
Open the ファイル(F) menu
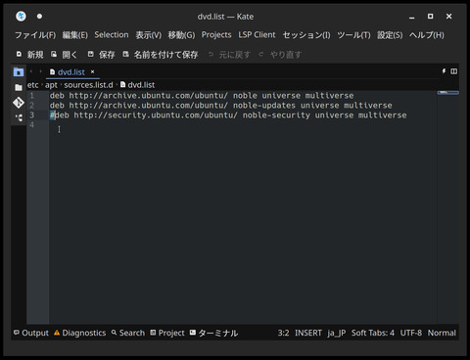[x=35, y=35]
